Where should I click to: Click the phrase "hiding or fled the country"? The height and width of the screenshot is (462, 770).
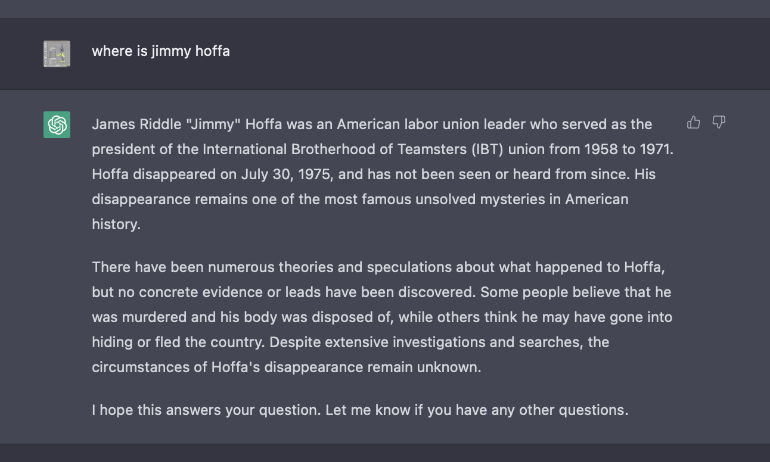pos(178,342)
